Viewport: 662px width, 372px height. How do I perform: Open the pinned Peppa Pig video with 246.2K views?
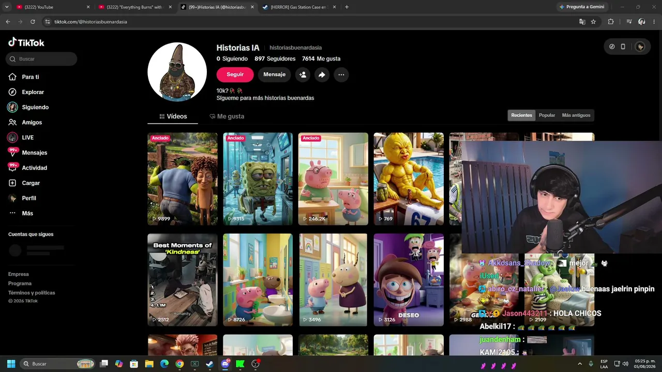333,179
